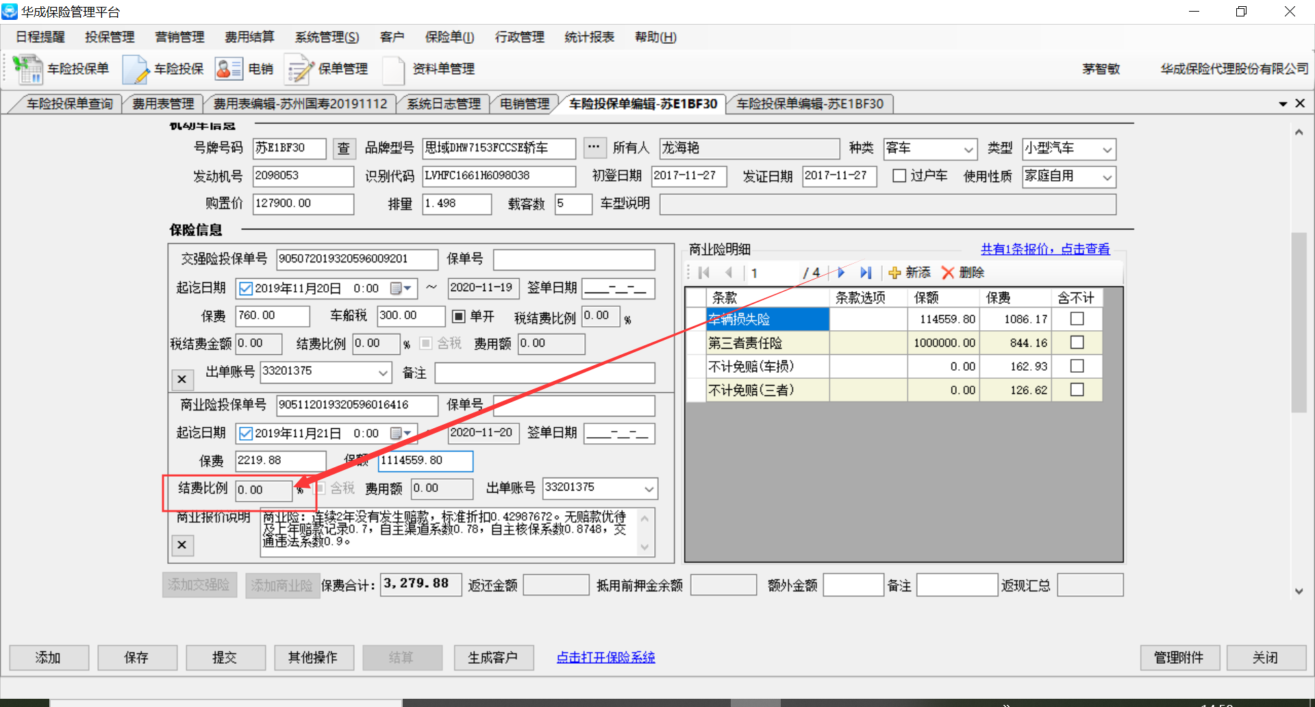Click the 发动机号 input field

point(303,176)
